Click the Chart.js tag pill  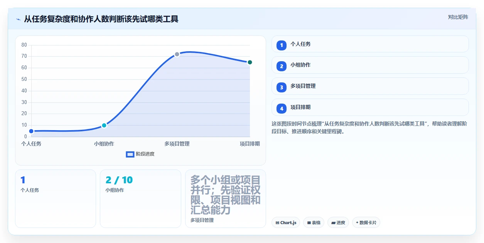[286, 223]
